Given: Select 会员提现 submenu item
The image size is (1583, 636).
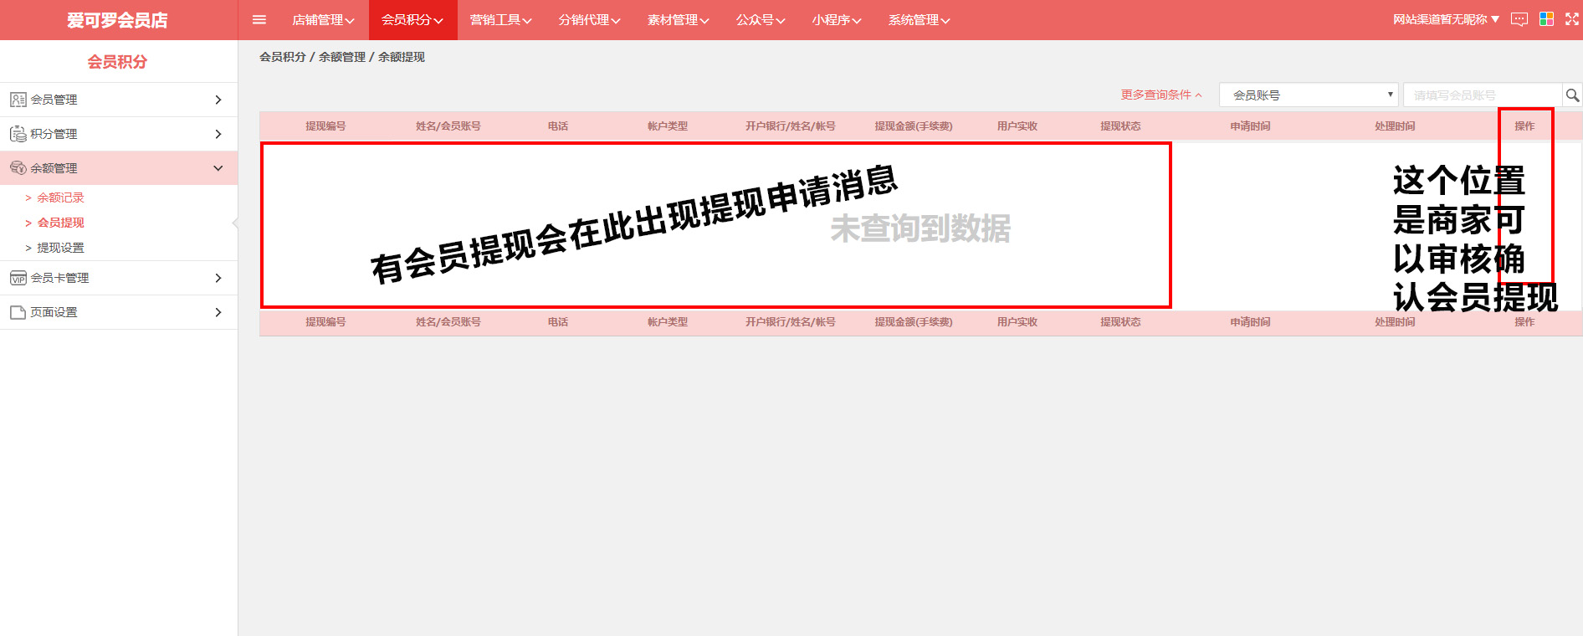Looking at the screenshot, I should [x=60, y=223].
